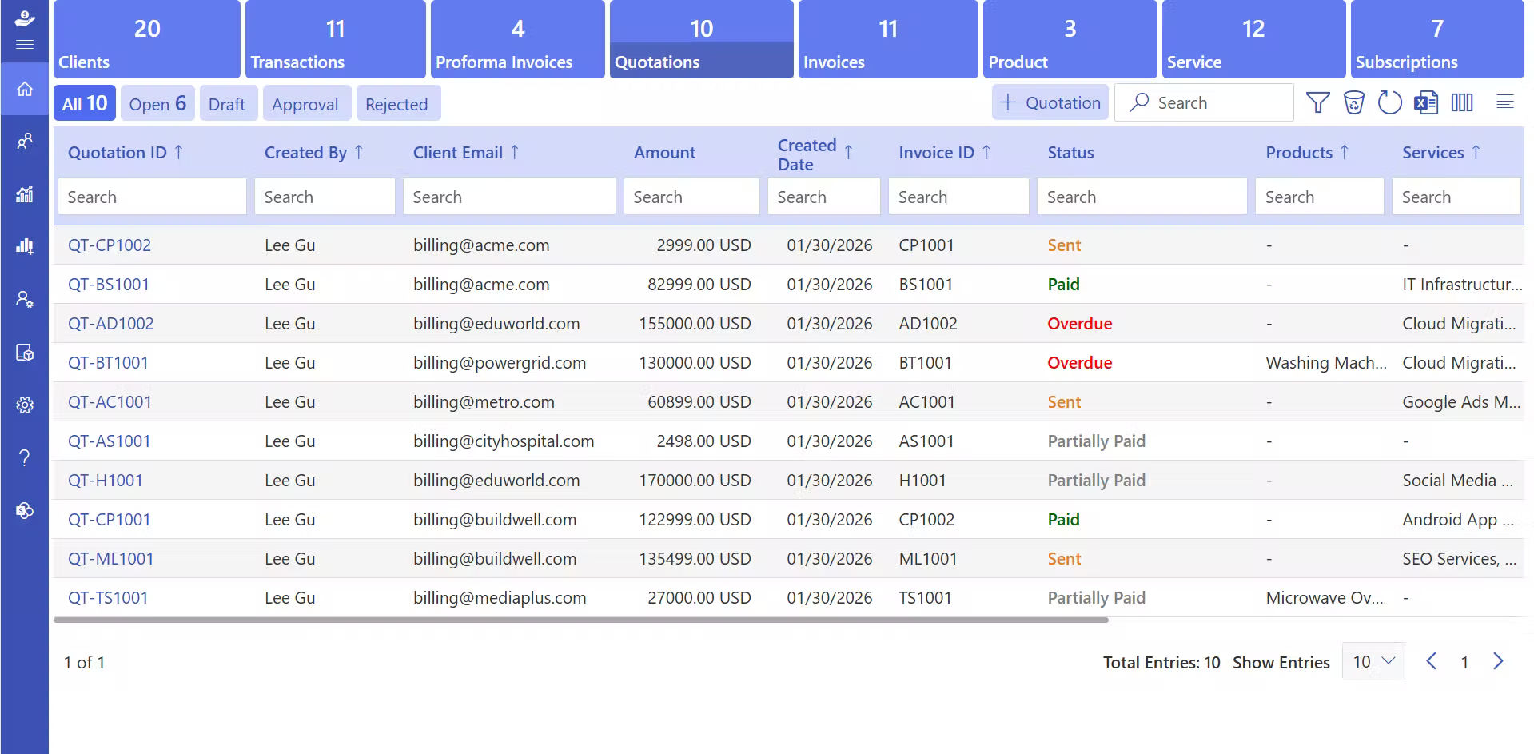Open the Reports chart icon in sidebar
1534x754 pixels.
pyautogui.click(x=25, y=194)
